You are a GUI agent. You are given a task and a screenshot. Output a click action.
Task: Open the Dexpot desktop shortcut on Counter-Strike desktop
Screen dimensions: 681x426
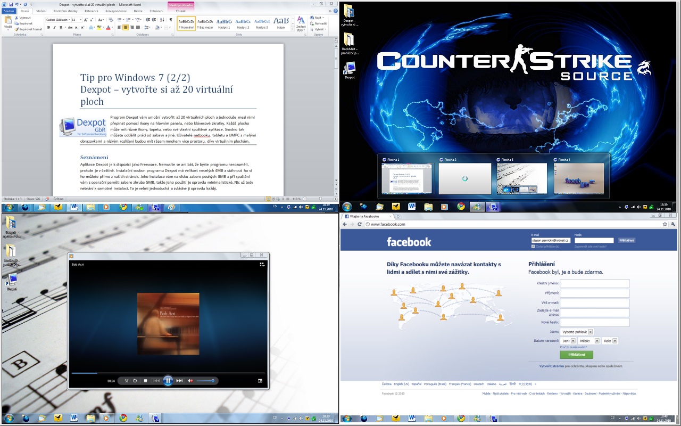[350, 70]
